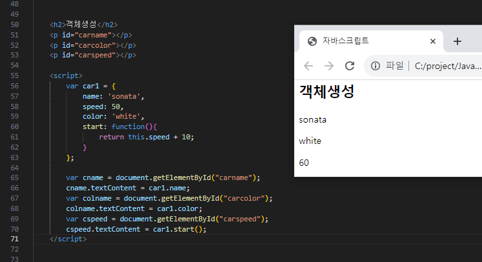
Task: Open a new browser tab with plus button
Action: pyautogui.click(x=457, y=41)
